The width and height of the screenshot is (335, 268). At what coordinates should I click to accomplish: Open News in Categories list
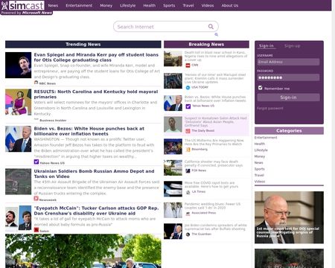[258, 163]
